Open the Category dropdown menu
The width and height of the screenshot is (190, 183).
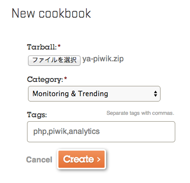[x=94, y=94]
